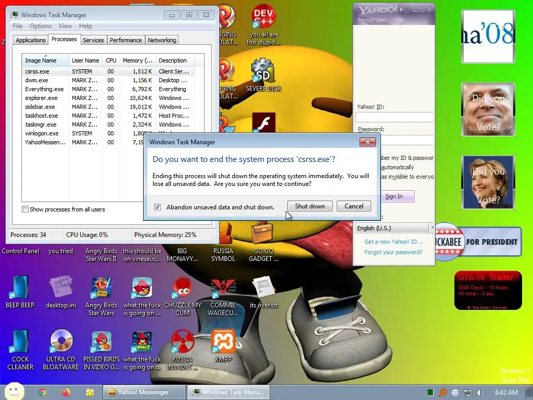
Task: Click the Shut down button
Action: tap(310, 206)
